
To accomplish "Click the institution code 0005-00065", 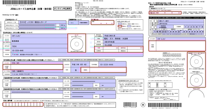I will pos(172,55).
